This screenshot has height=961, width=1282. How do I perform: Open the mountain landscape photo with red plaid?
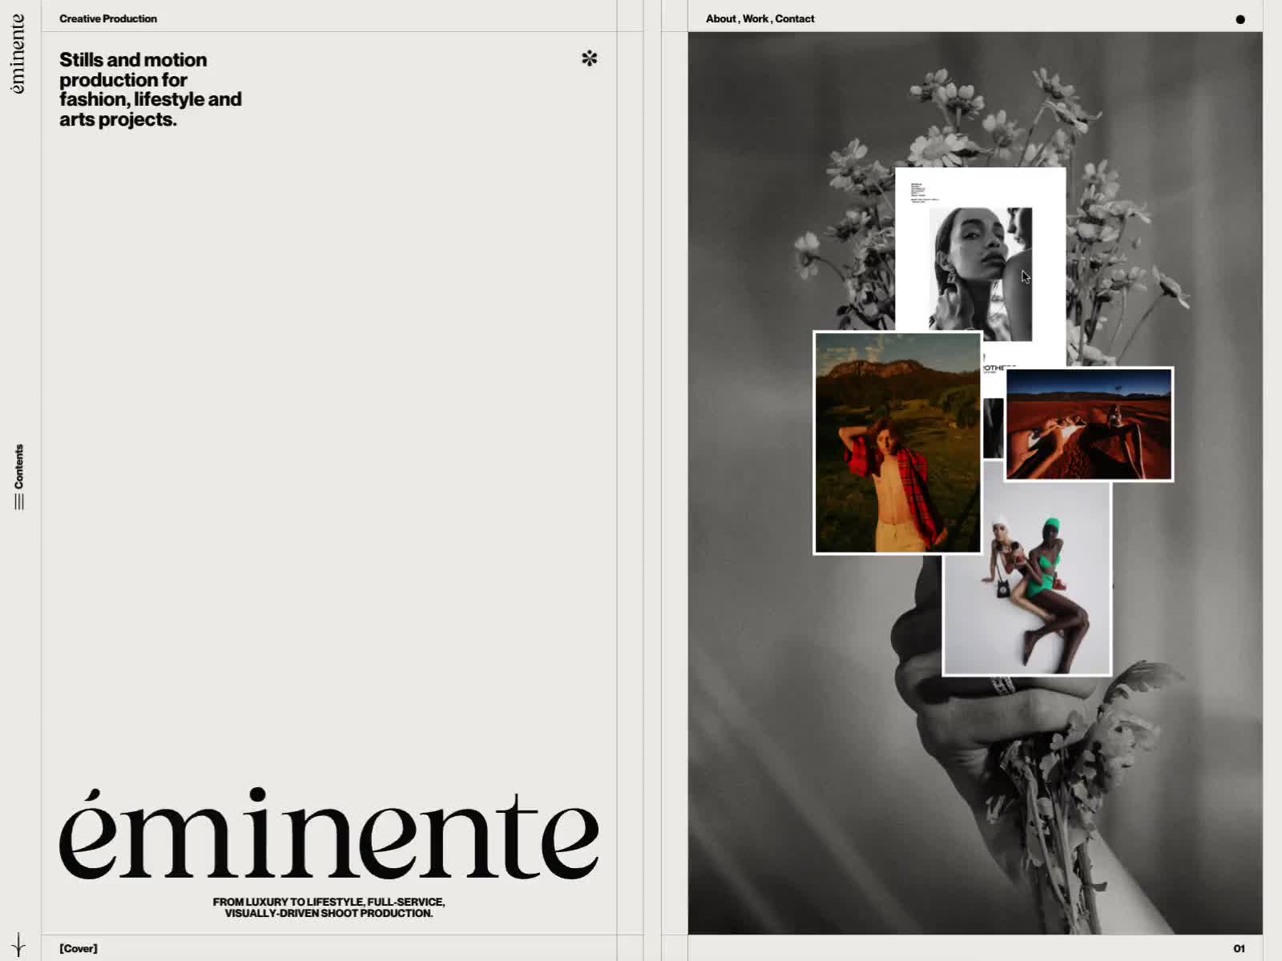tap(897, 442)
